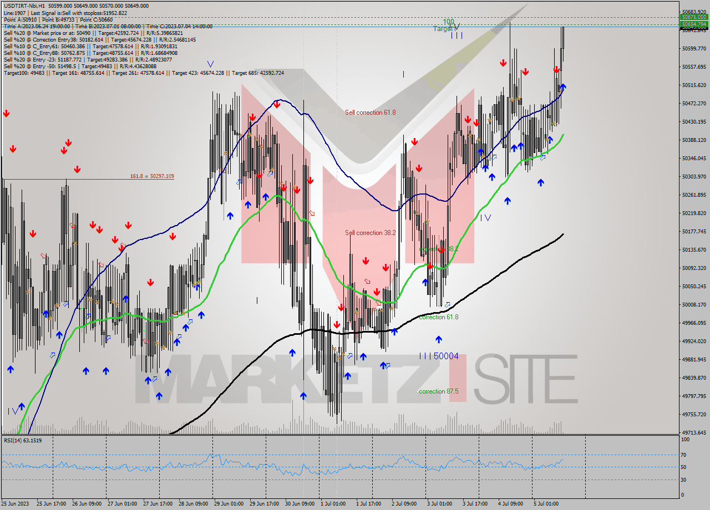Image resolution: width=710 pixels, height=510 pixels.
Task: Click the 50683.920 price axis value
Action: (694, 12)
